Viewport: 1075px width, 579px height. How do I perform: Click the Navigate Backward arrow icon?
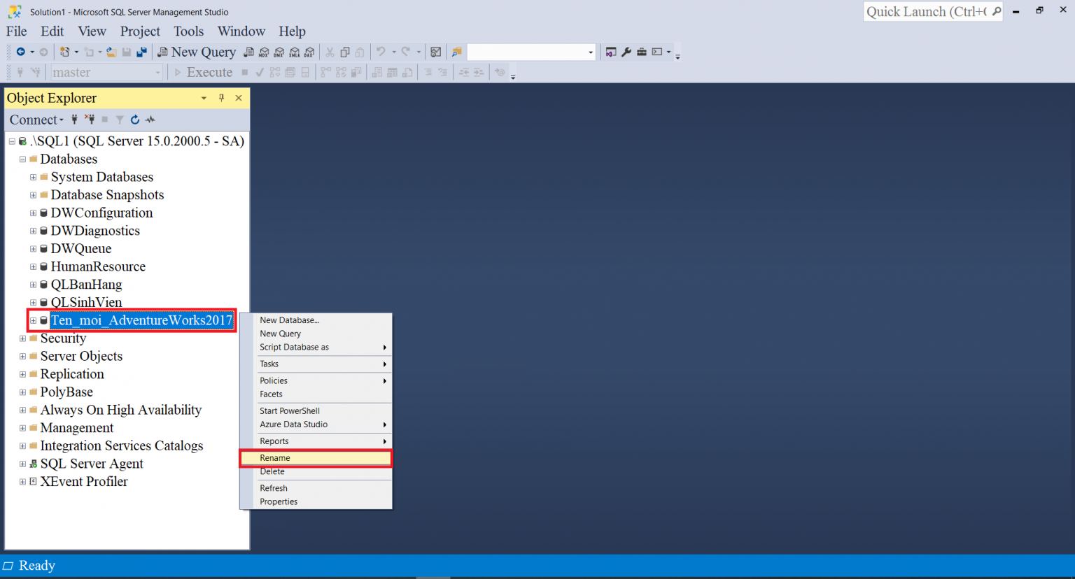coord(20,52)
